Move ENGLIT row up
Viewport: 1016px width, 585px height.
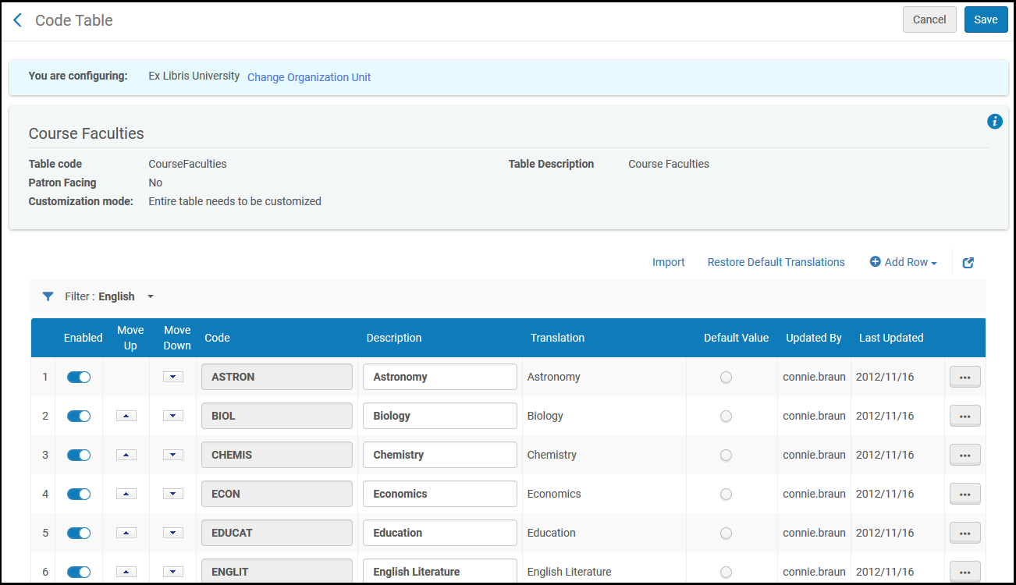pyautogui.click(x=126, y=572)
